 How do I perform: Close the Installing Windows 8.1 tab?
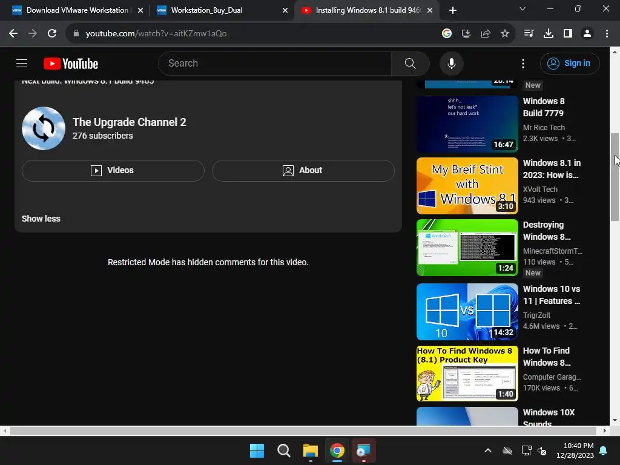(x=430, y=10)
